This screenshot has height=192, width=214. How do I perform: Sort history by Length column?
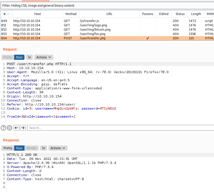[196, 14]
